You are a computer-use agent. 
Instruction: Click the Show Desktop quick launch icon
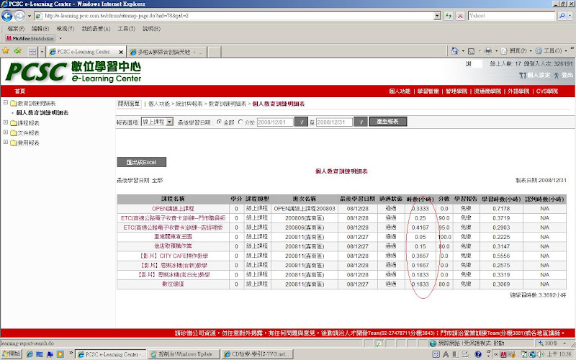[x=40, y=354]
